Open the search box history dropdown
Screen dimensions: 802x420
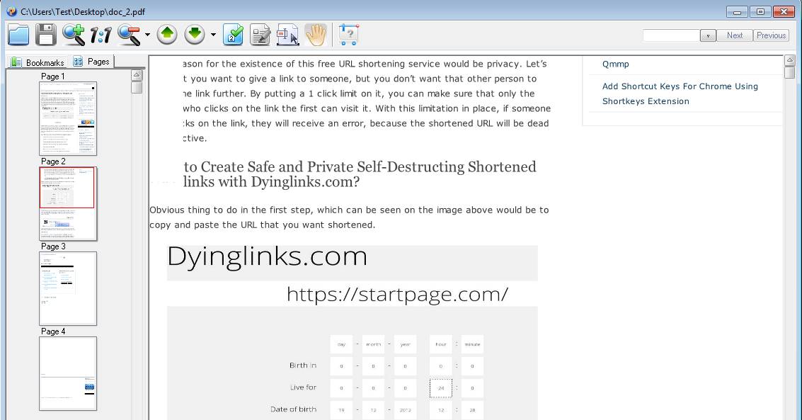pos(708,35)
